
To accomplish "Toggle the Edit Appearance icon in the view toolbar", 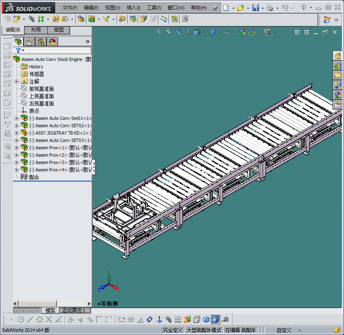I will pos(243,32).
